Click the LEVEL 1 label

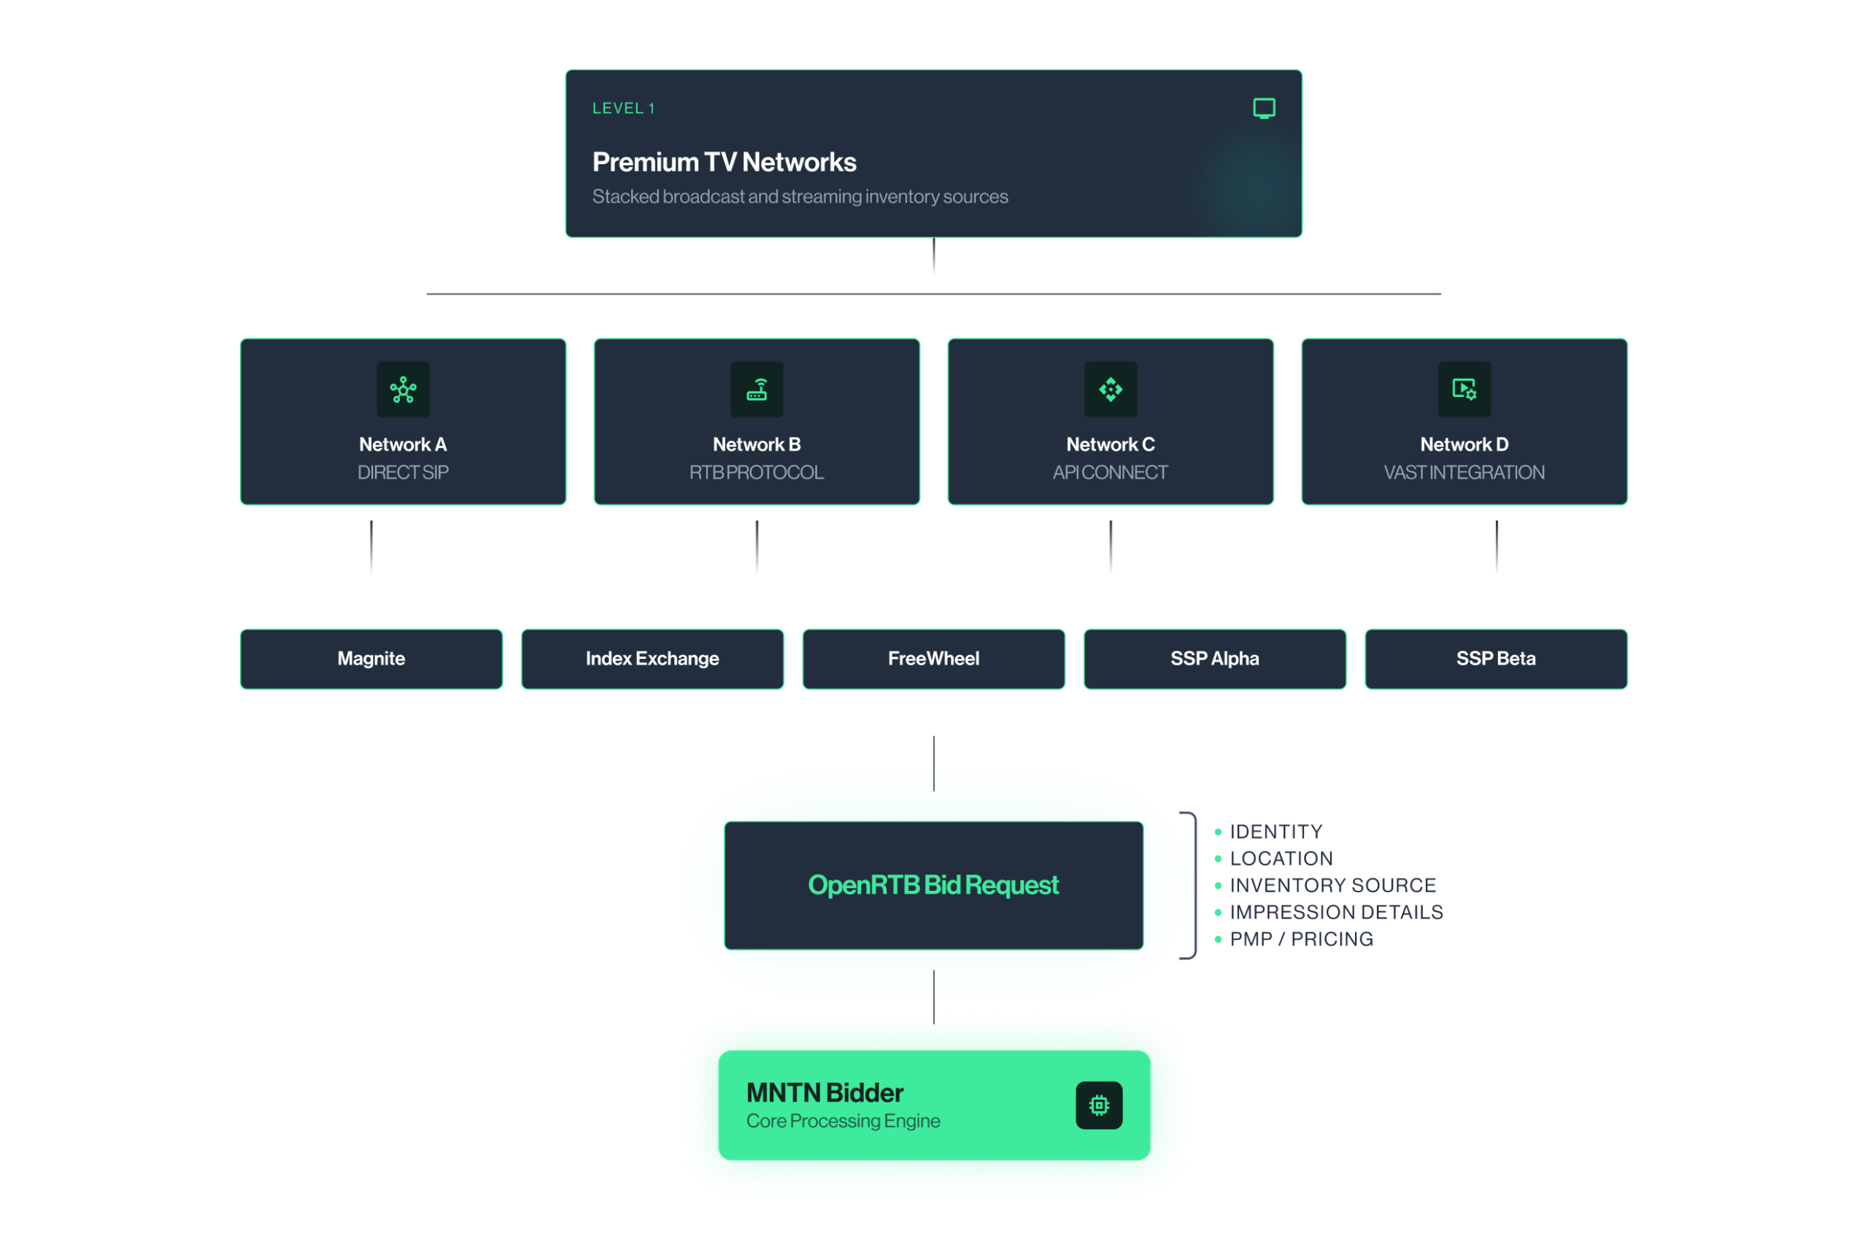[x=623, y=108]
